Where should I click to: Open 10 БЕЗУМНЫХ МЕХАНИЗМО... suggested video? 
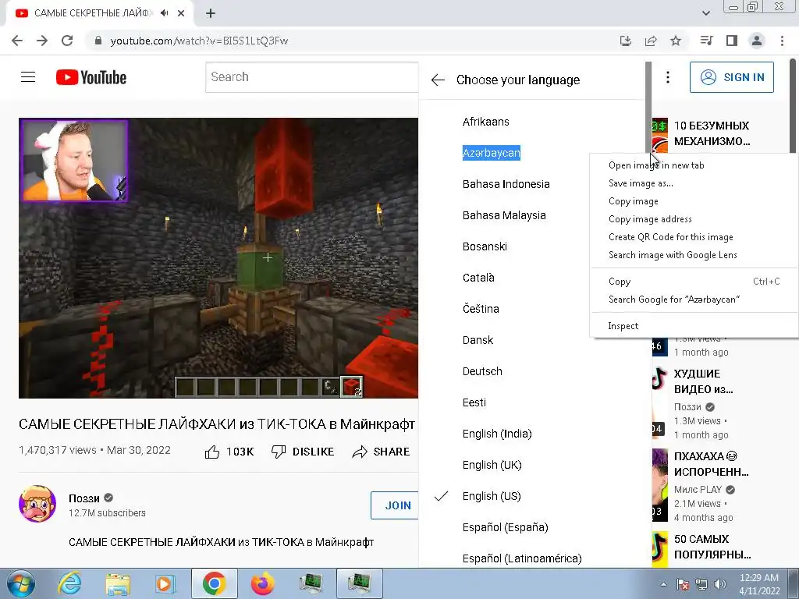point(712,133)
